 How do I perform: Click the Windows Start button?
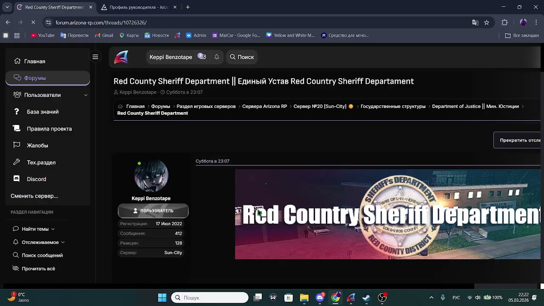click(x=162, y=297)
